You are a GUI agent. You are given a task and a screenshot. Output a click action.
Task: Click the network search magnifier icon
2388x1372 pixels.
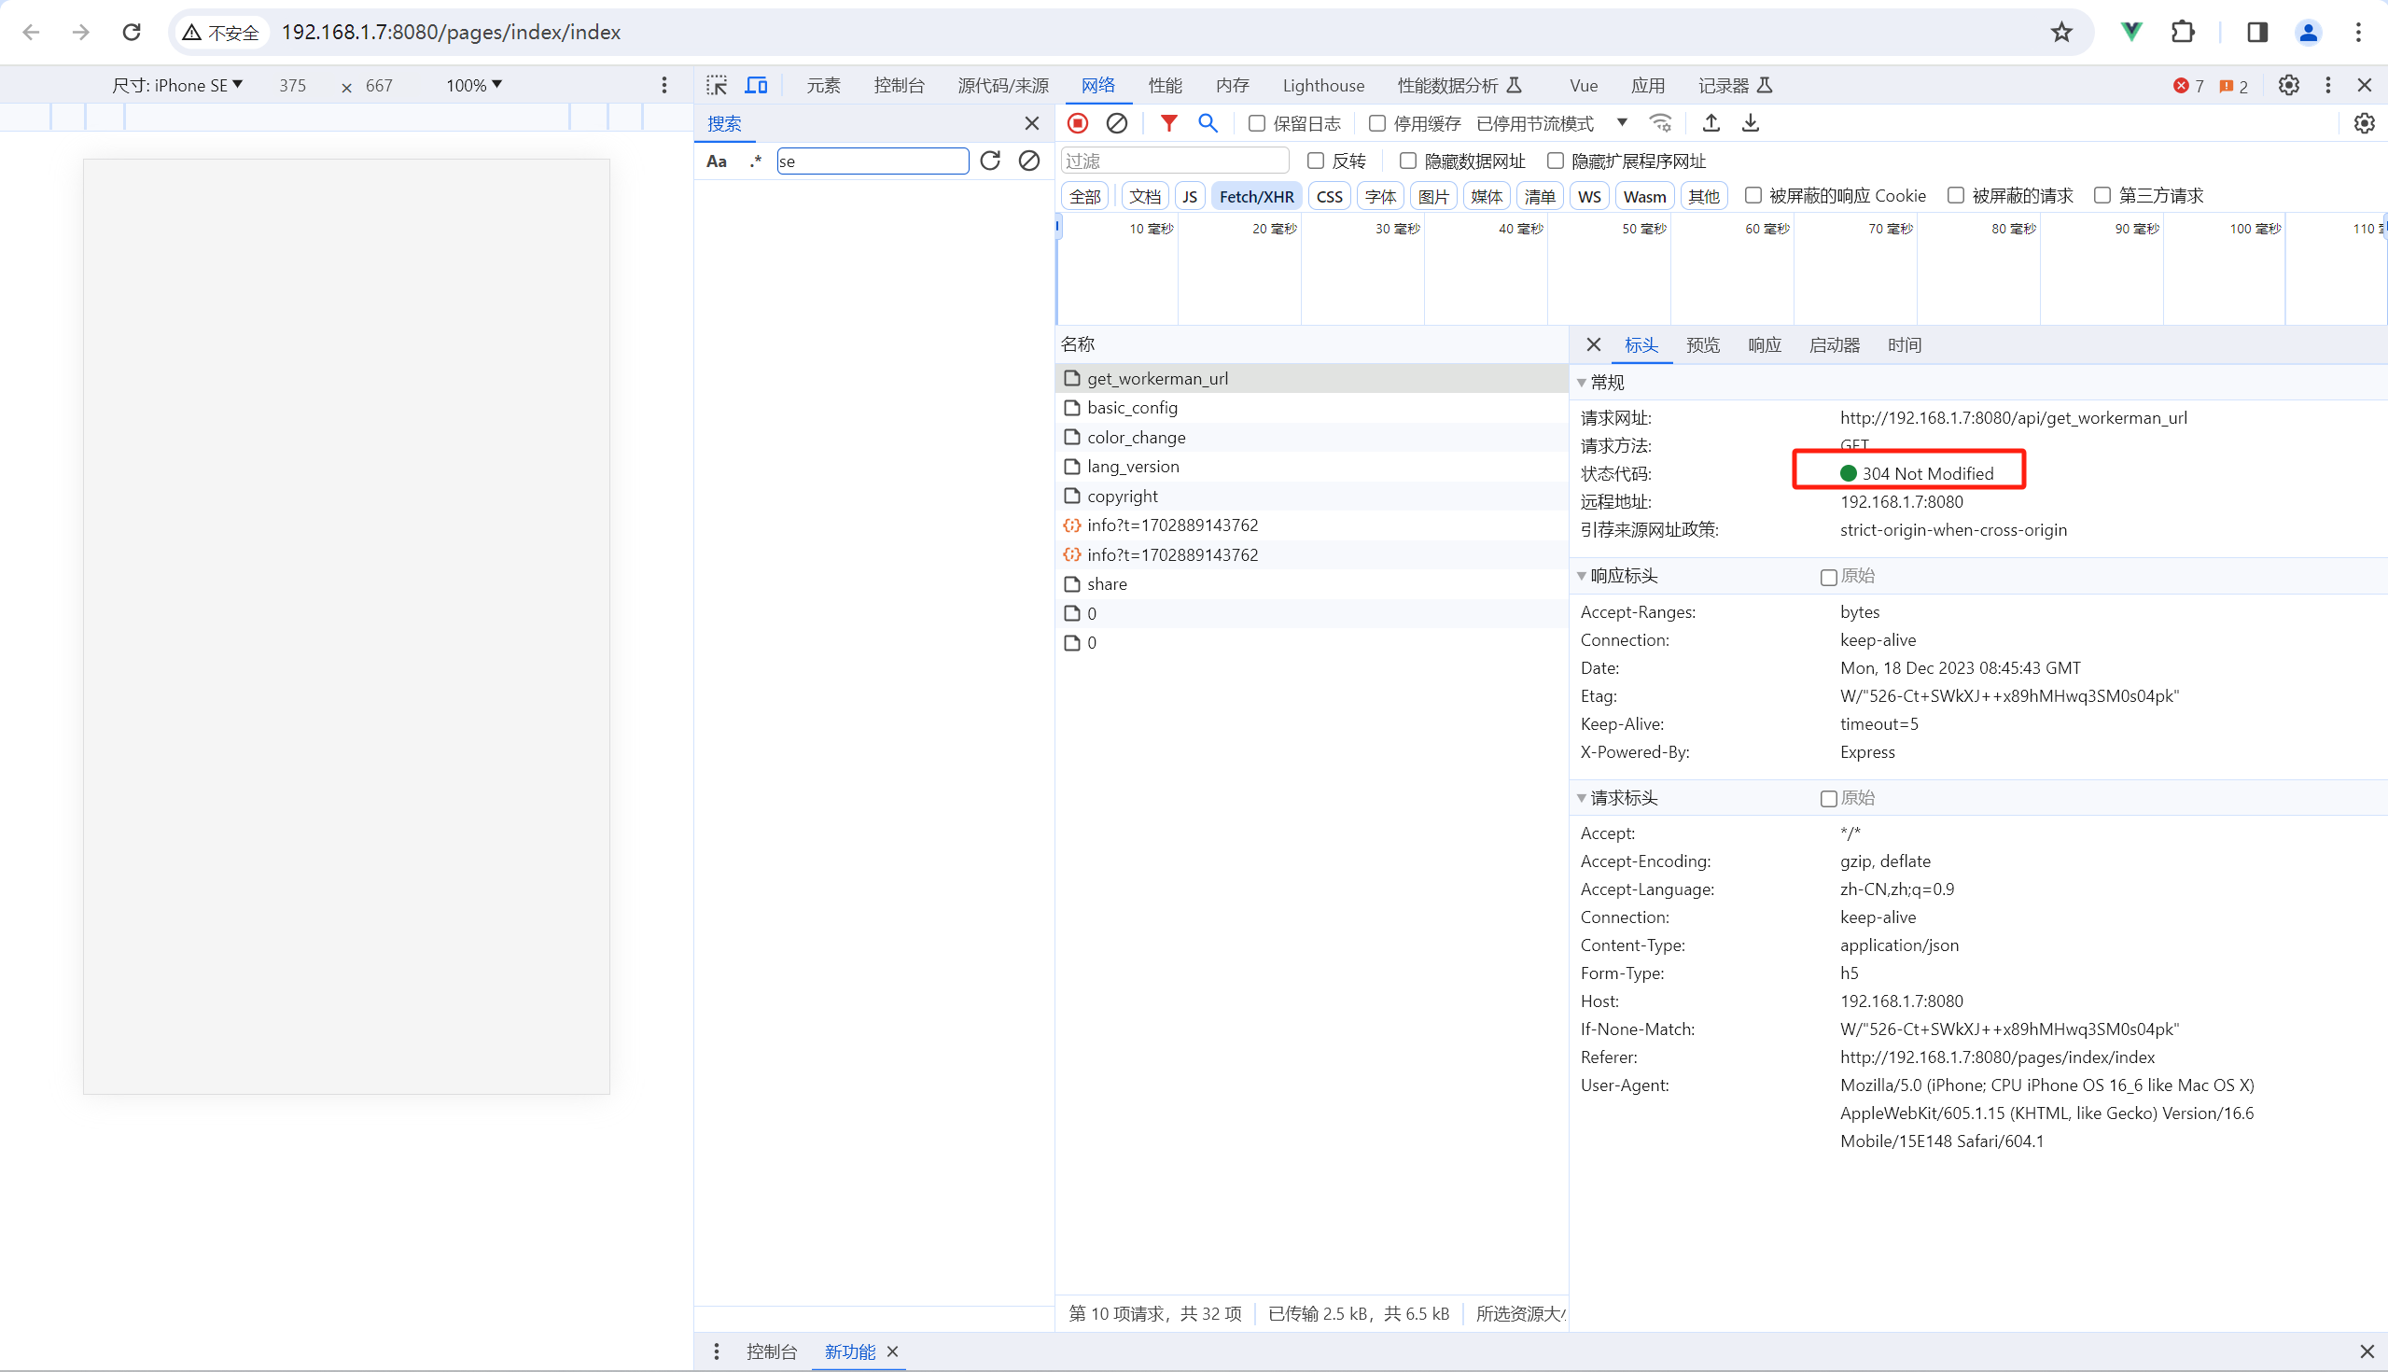point(1208,123)
